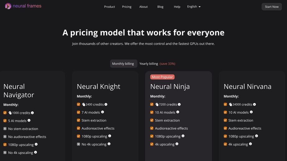This screenshot has height=161, width=287.
Task: Open the Blog link
Action: coord(160,7)
